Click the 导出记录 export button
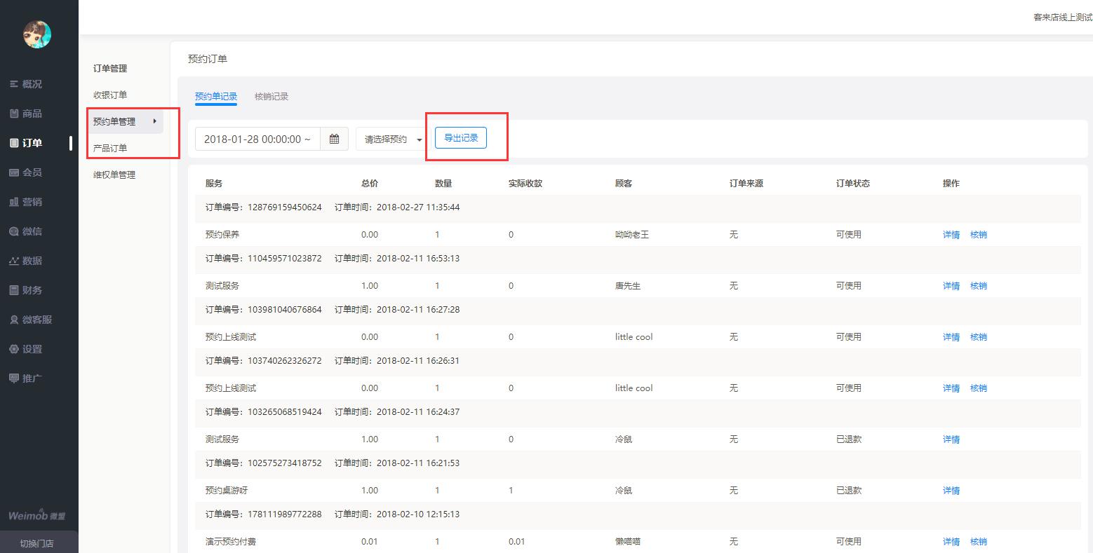Viewport: 1093px width, 553px height. click(x=461, y=138)
